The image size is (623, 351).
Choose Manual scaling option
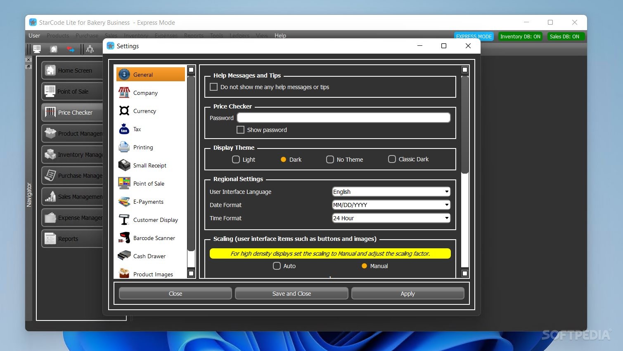click(x=364, y=266)
